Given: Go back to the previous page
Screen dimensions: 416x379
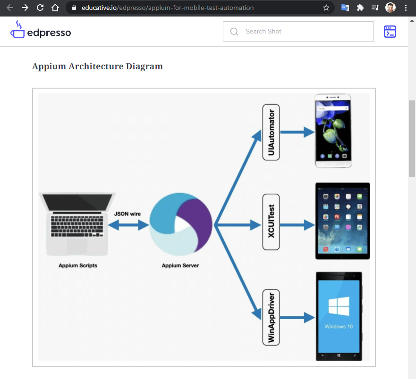Looking at the screenshot, I should click(x=10, y=8).
